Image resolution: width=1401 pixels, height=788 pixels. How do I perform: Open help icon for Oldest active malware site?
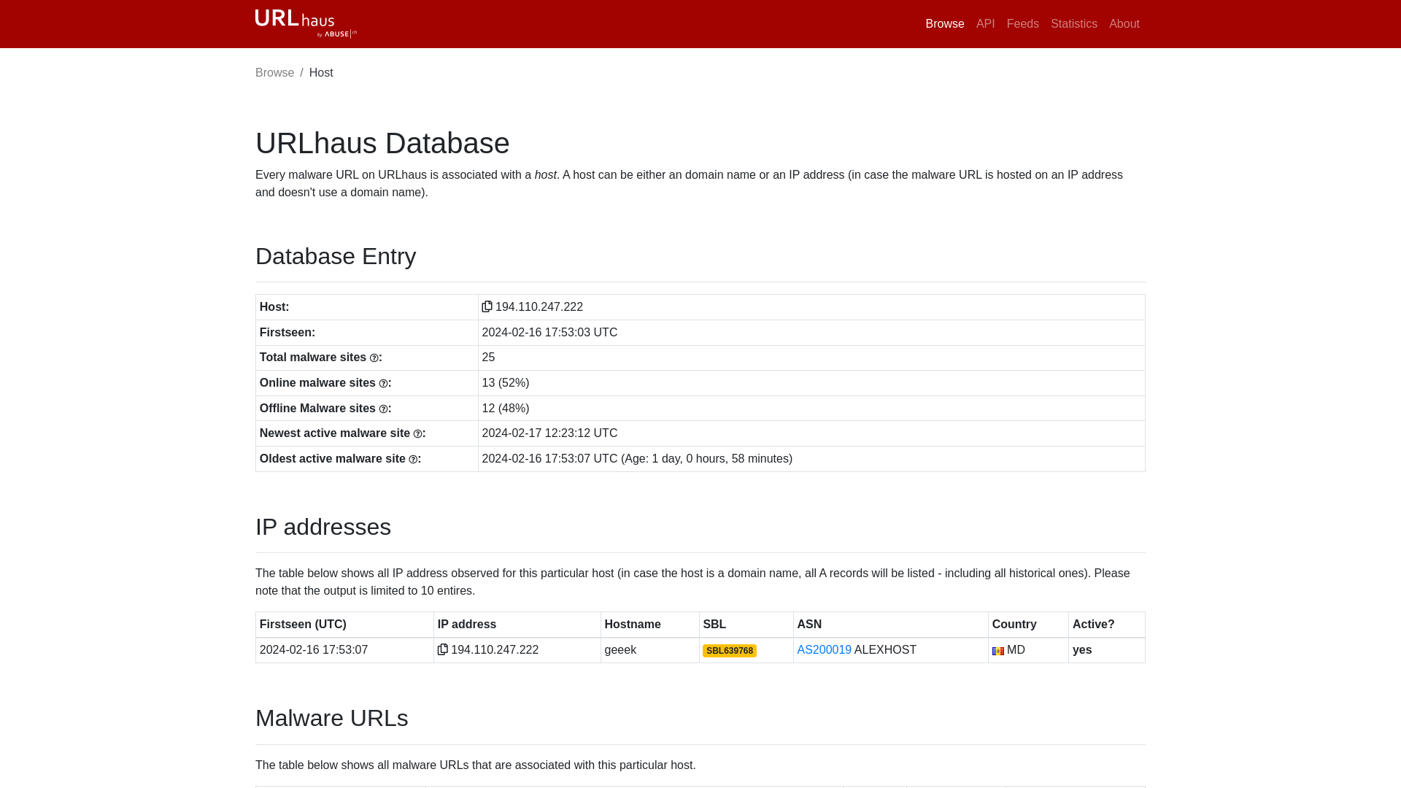414,460
